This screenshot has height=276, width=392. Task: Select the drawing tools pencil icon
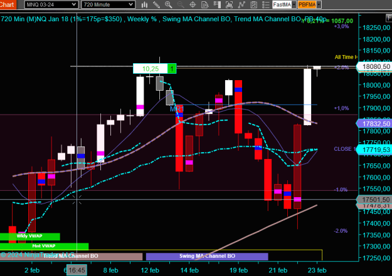157,4
